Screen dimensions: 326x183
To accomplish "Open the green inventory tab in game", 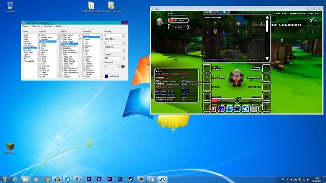I will tap(206, 12).
